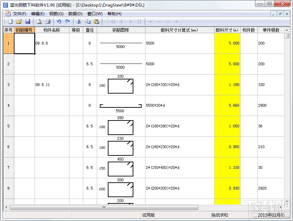This screenshot has width=293, height=221.
Task: Click the 断料尺寸计算式(mm) column header
Action: [180, 30]
